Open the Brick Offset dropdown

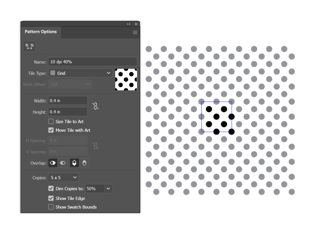[70, 84]
